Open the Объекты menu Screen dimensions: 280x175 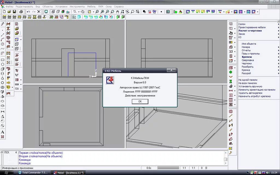pos(48,7)
